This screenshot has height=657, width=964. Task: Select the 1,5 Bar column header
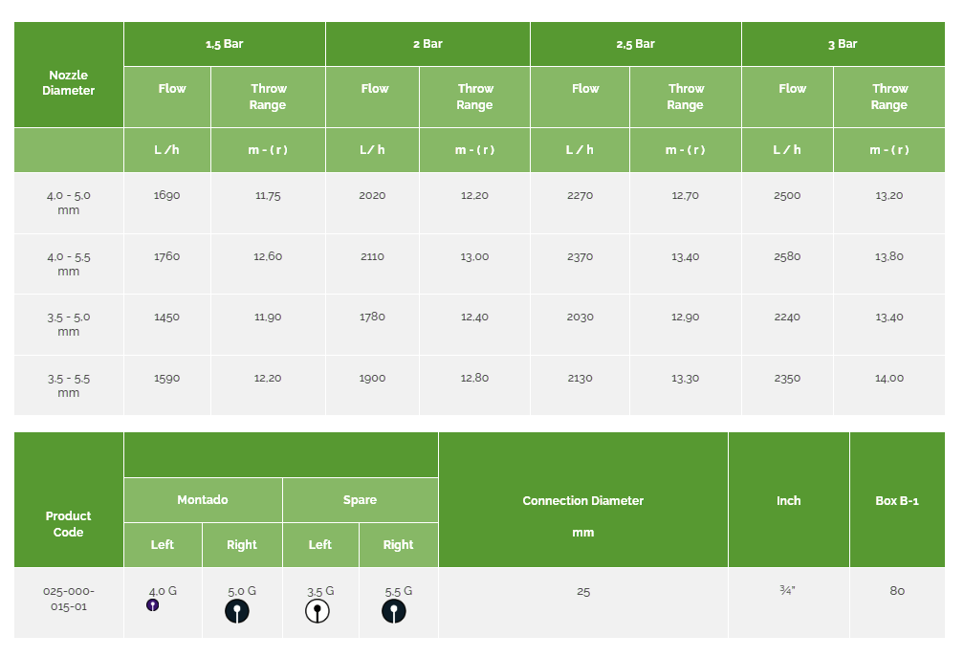[x=225, y=44]
